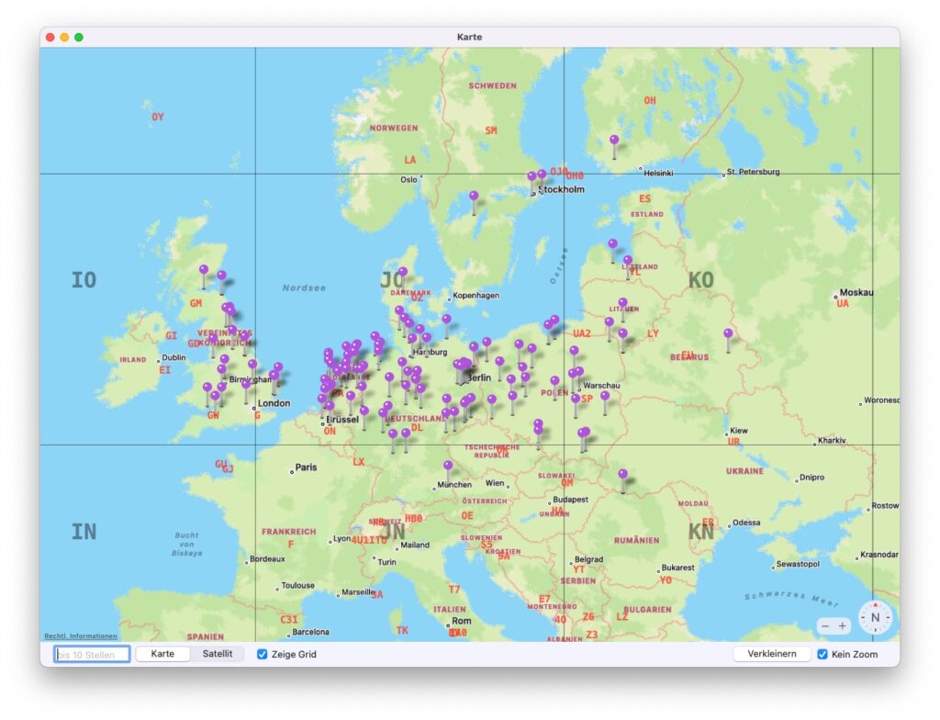Toggle the Zeige Grid checkbox
Screen dimensions: 940x720
tap(262, 654)
